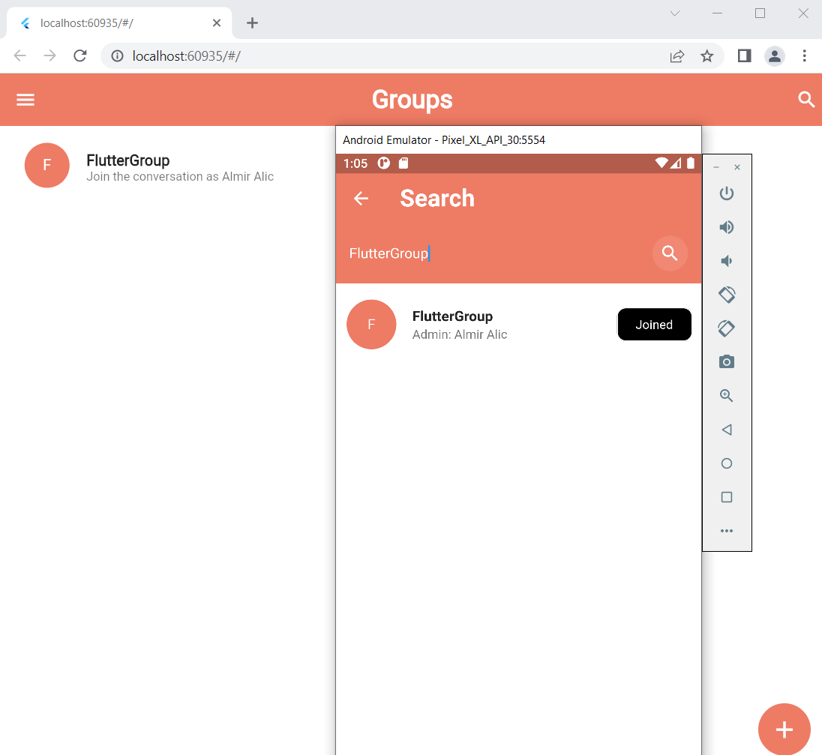Image resolution: width=822 pixels, height=755 pixels.
Task: Click the emulator battery status icon
Action: [x=691, y=163]
